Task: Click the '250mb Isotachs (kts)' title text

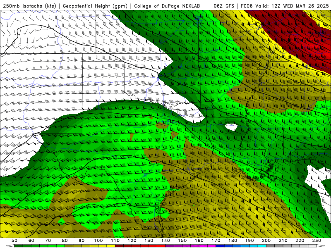Action: click(30, 6)
